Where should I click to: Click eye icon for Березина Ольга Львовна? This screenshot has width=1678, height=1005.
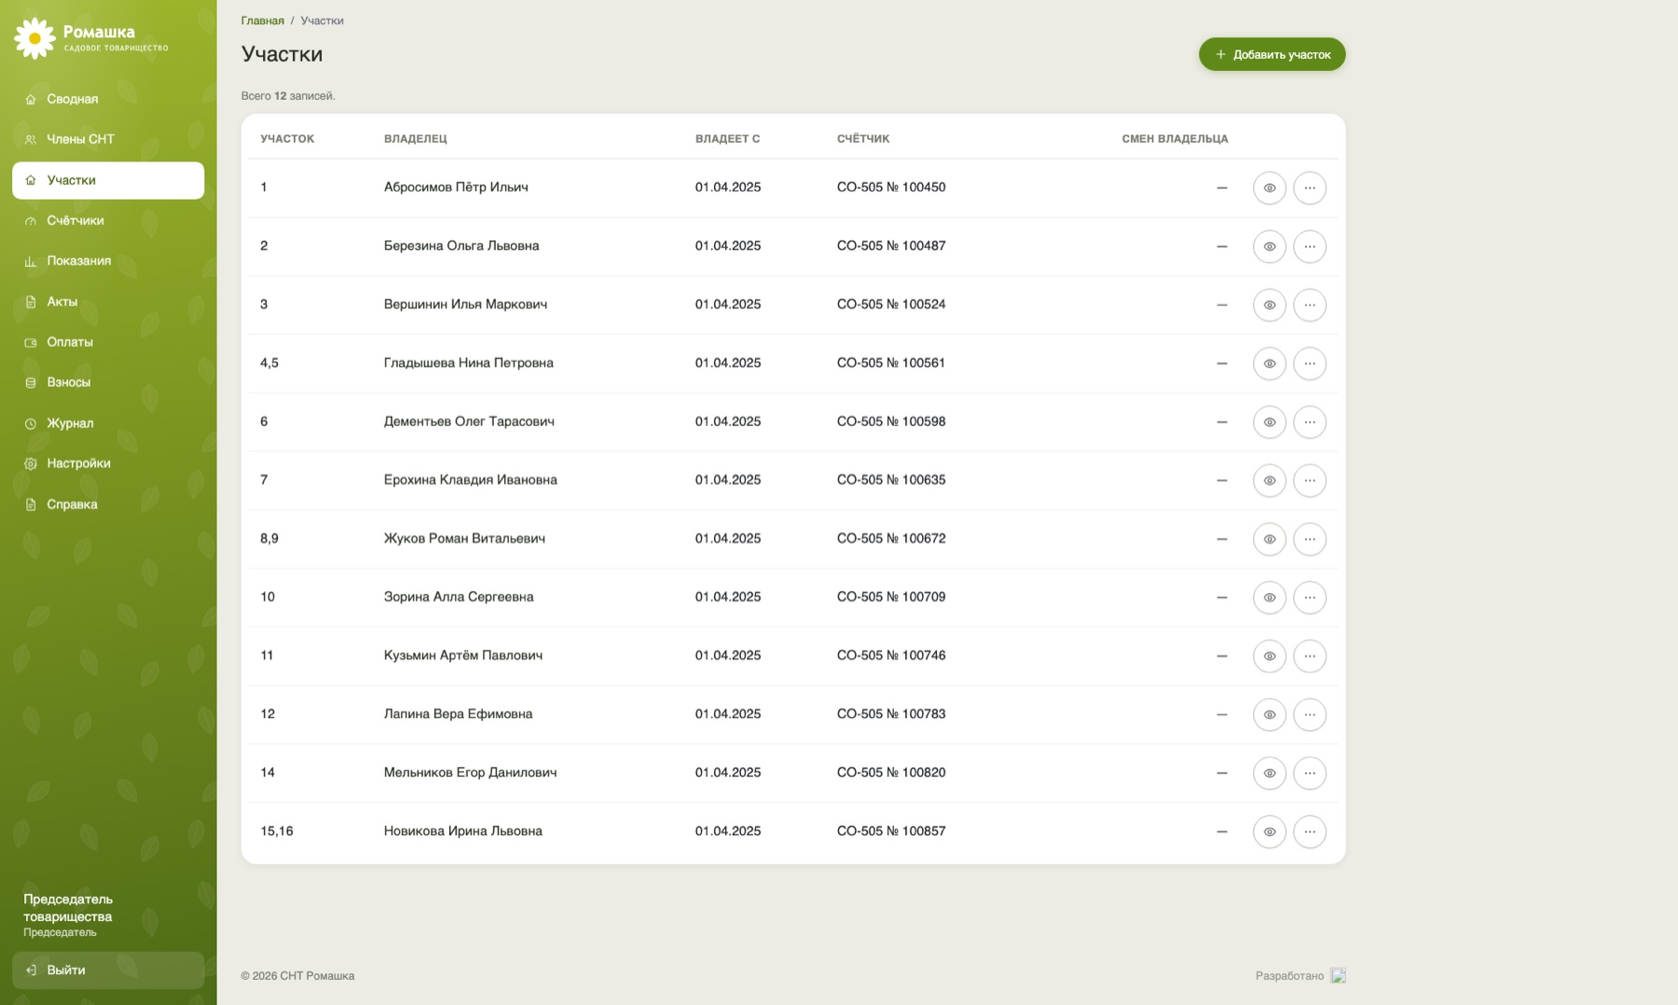(1269, 247)
